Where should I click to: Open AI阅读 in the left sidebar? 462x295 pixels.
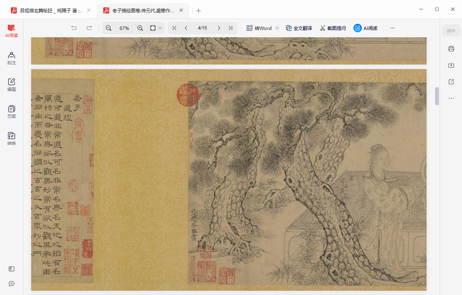[12, 31]
